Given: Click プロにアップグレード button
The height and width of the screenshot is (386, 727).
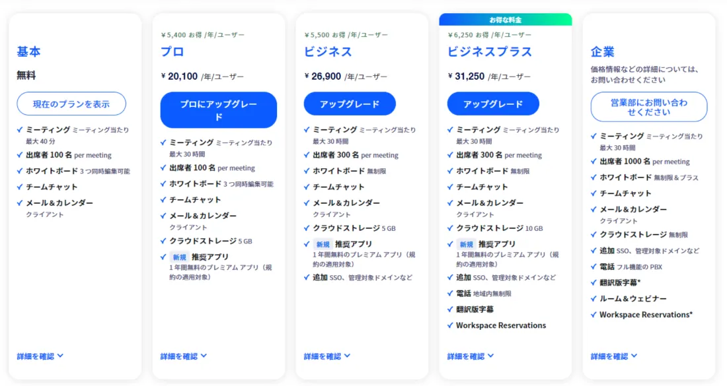Looking at the screenshot, I should tap(218, 110).
